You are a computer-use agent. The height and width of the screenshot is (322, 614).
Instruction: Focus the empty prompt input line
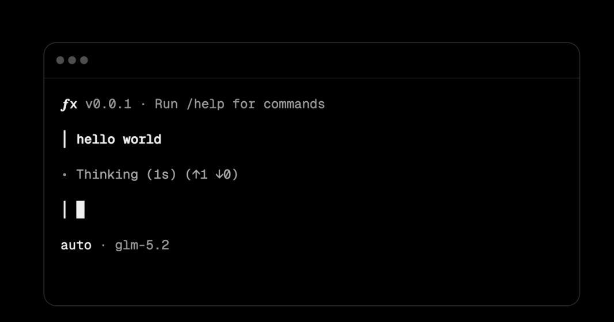pos(312,209)
